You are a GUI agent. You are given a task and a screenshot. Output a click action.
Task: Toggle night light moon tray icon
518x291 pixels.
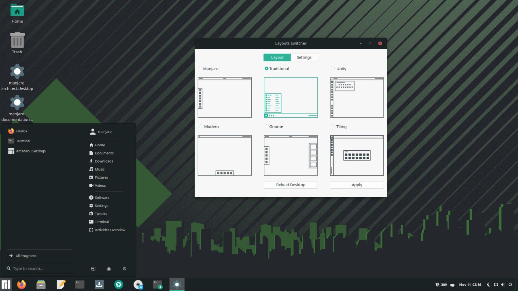[489, 285]
